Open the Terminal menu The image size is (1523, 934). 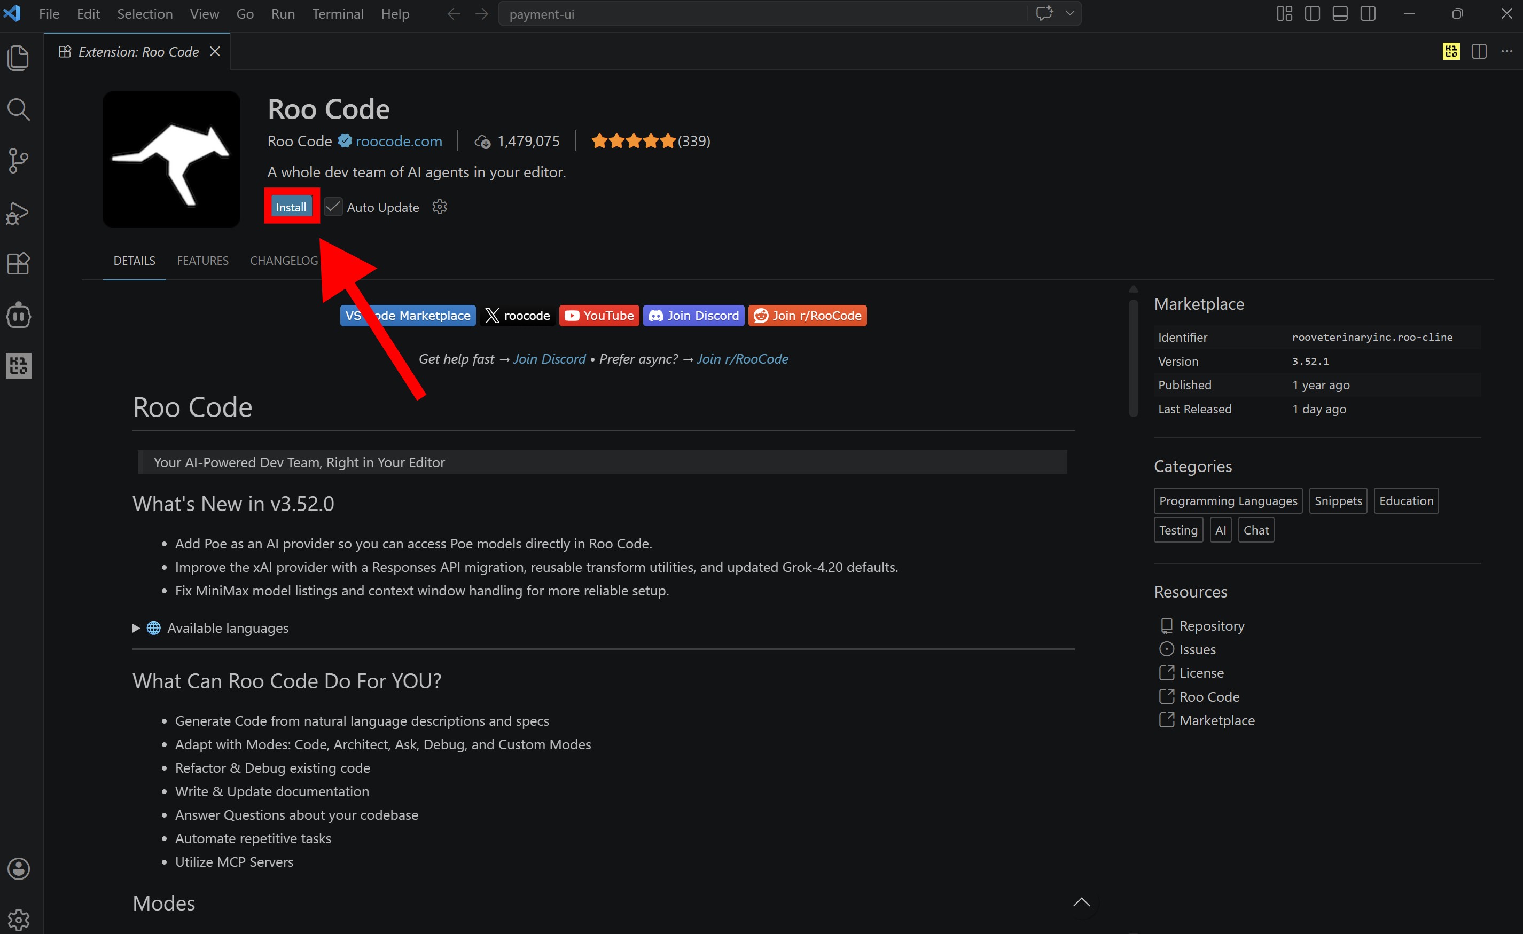click(x=338, y=13)
